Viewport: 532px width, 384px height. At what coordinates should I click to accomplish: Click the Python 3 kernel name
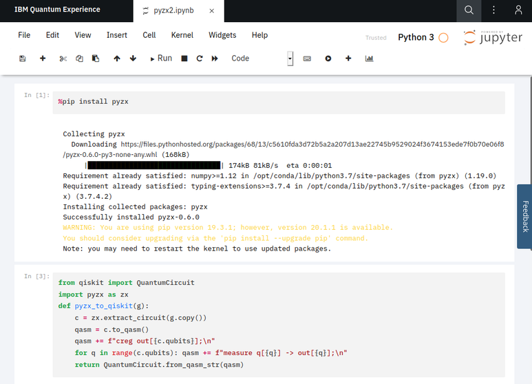(x=416, y=37)
